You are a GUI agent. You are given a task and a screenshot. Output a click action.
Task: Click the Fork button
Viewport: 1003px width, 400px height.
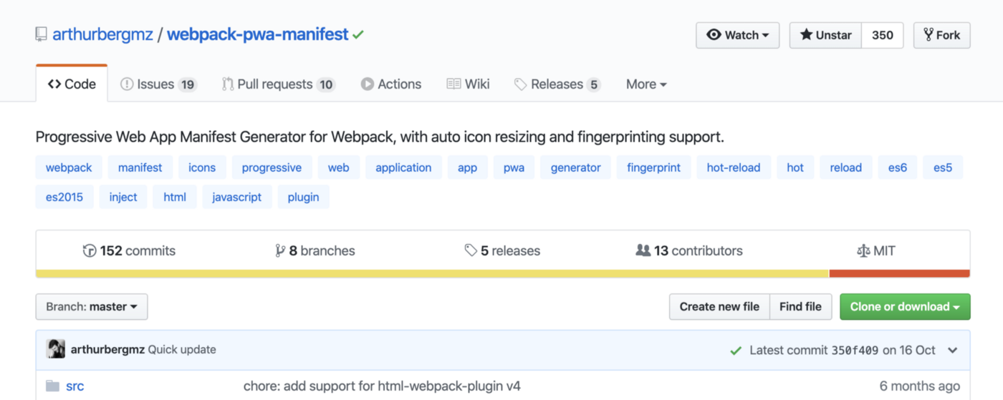point(941,35)
